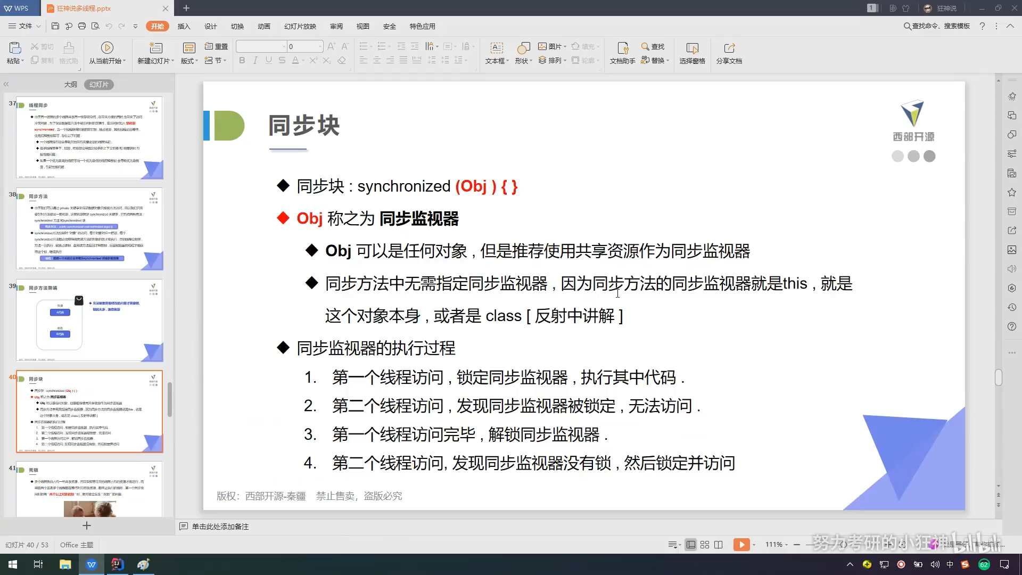This screenshot has width=1022, height=575.
Task: Click the 重置 reset button
Action: (217, 46)
